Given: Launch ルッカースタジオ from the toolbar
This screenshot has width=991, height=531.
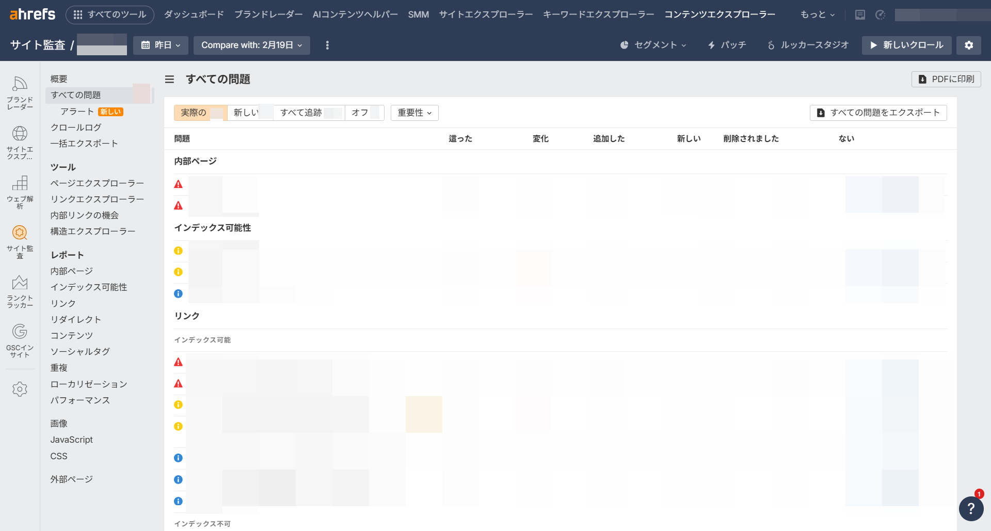Looking at the screenshot, I should tap(807, 45).
